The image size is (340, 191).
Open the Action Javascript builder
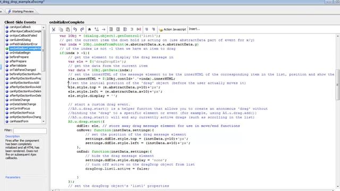[x=172, y=29]
